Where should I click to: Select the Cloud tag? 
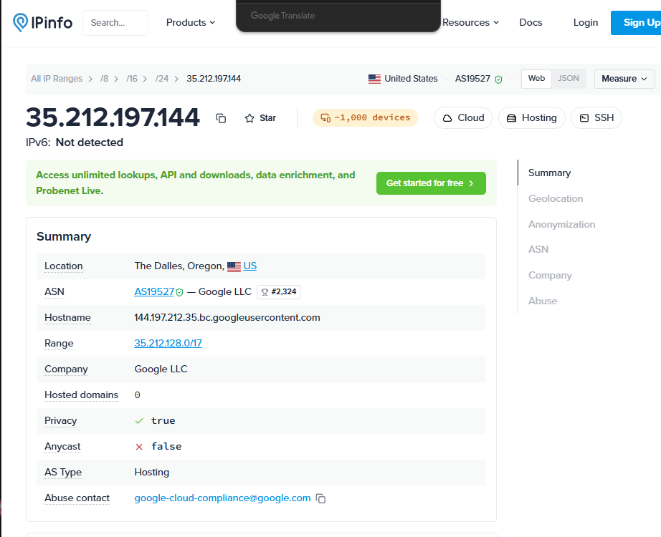[463, 118]
